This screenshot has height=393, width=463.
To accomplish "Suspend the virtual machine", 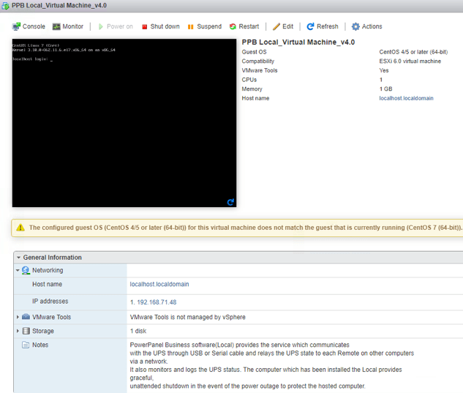I will click(204, 26).
